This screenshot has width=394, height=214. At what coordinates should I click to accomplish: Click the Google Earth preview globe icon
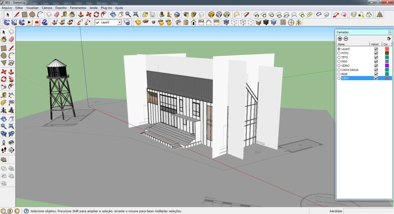(177, 14)
